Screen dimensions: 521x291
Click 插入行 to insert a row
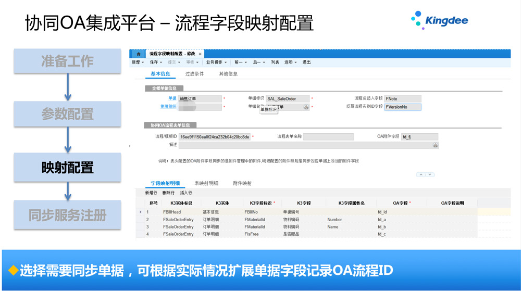[186, 193]
